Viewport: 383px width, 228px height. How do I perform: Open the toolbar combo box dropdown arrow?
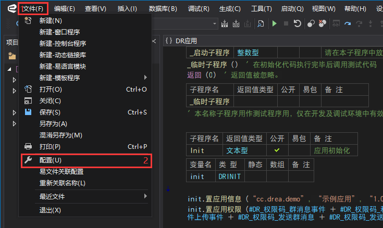tap(215, 23)
